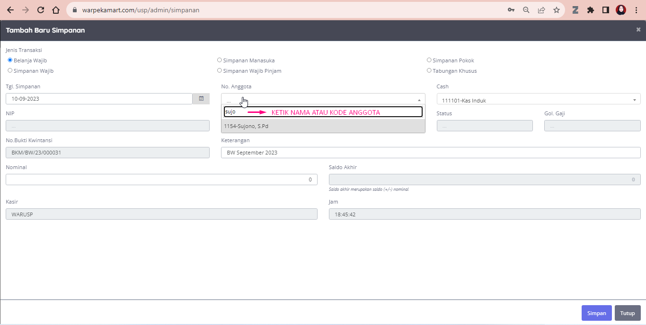
Task: Go forward using the browser forward arrow
Action: (26, 10)
